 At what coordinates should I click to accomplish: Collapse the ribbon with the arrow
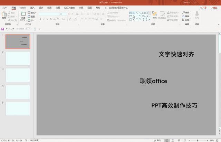pos(219,25)
